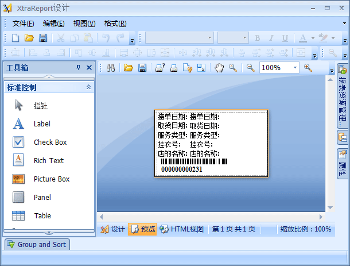350x266 pixels.
Task: Click the Print dialog printer icon
Action: click(160, 68)
